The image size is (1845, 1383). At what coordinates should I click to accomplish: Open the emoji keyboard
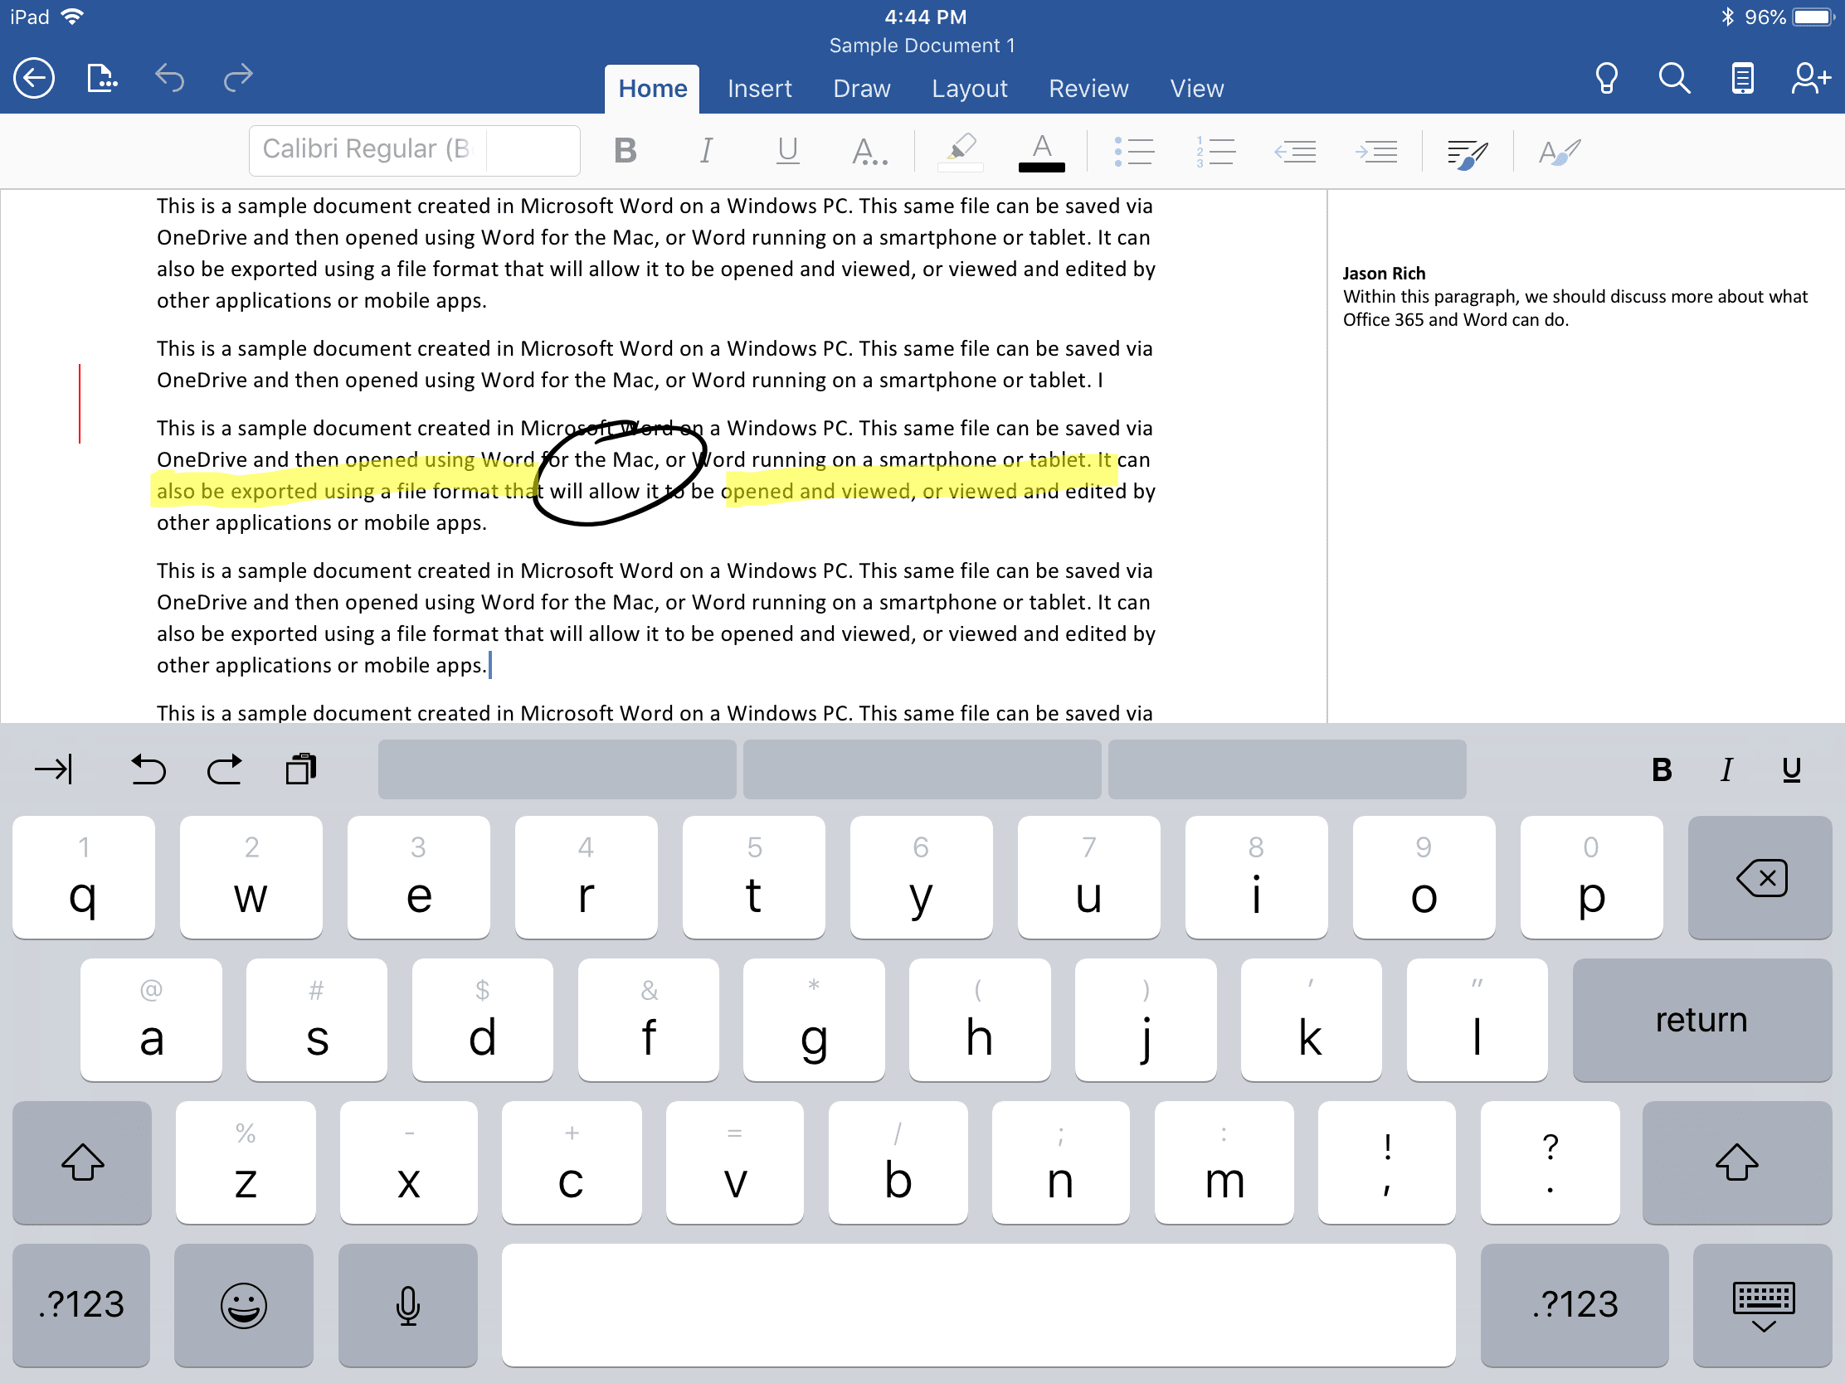click(244, 1304)
